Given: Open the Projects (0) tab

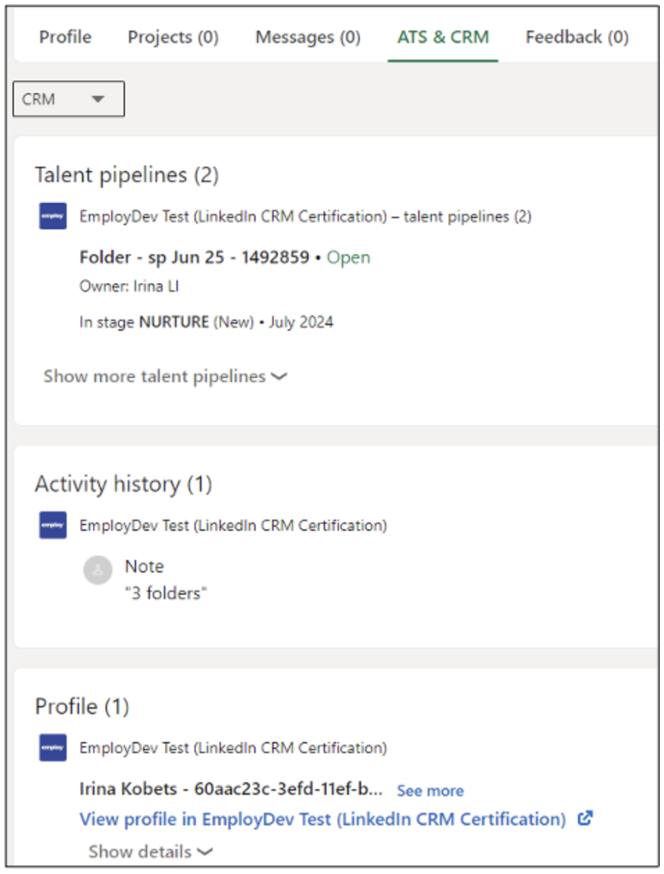Looking at the screenshot, I should click(173, 37).
